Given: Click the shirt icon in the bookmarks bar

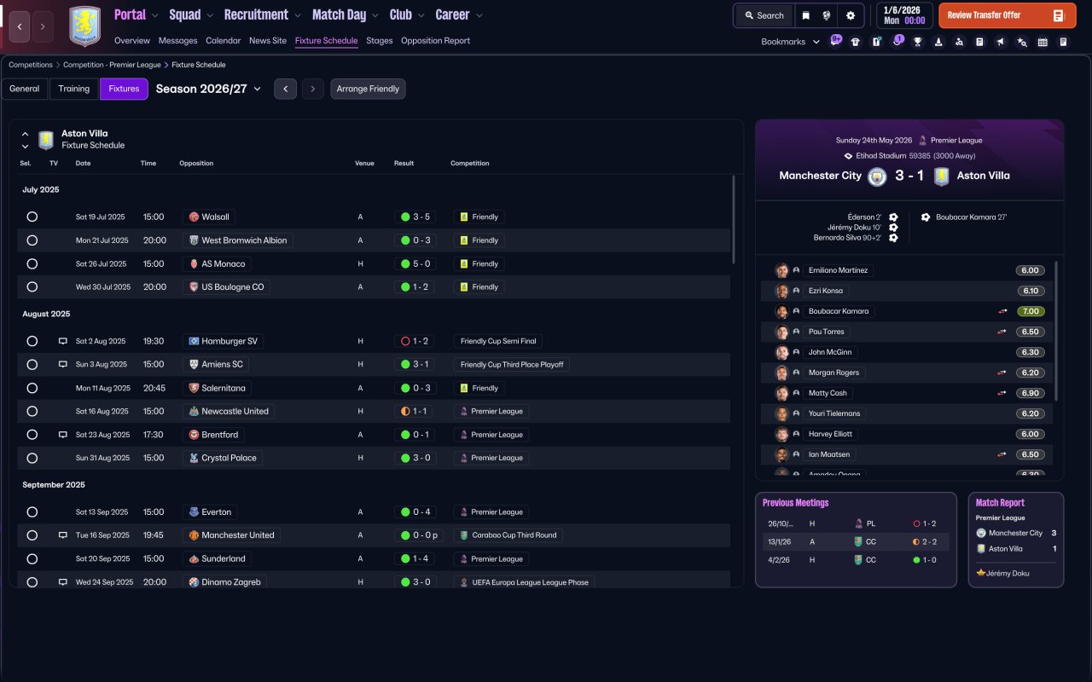Looking at the screenshot, I should pos(856,42).
